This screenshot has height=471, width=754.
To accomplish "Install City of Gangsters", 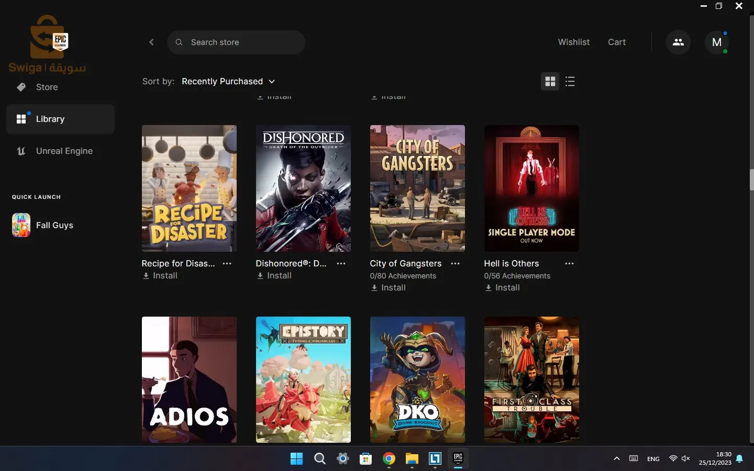I will coord(389,288).
